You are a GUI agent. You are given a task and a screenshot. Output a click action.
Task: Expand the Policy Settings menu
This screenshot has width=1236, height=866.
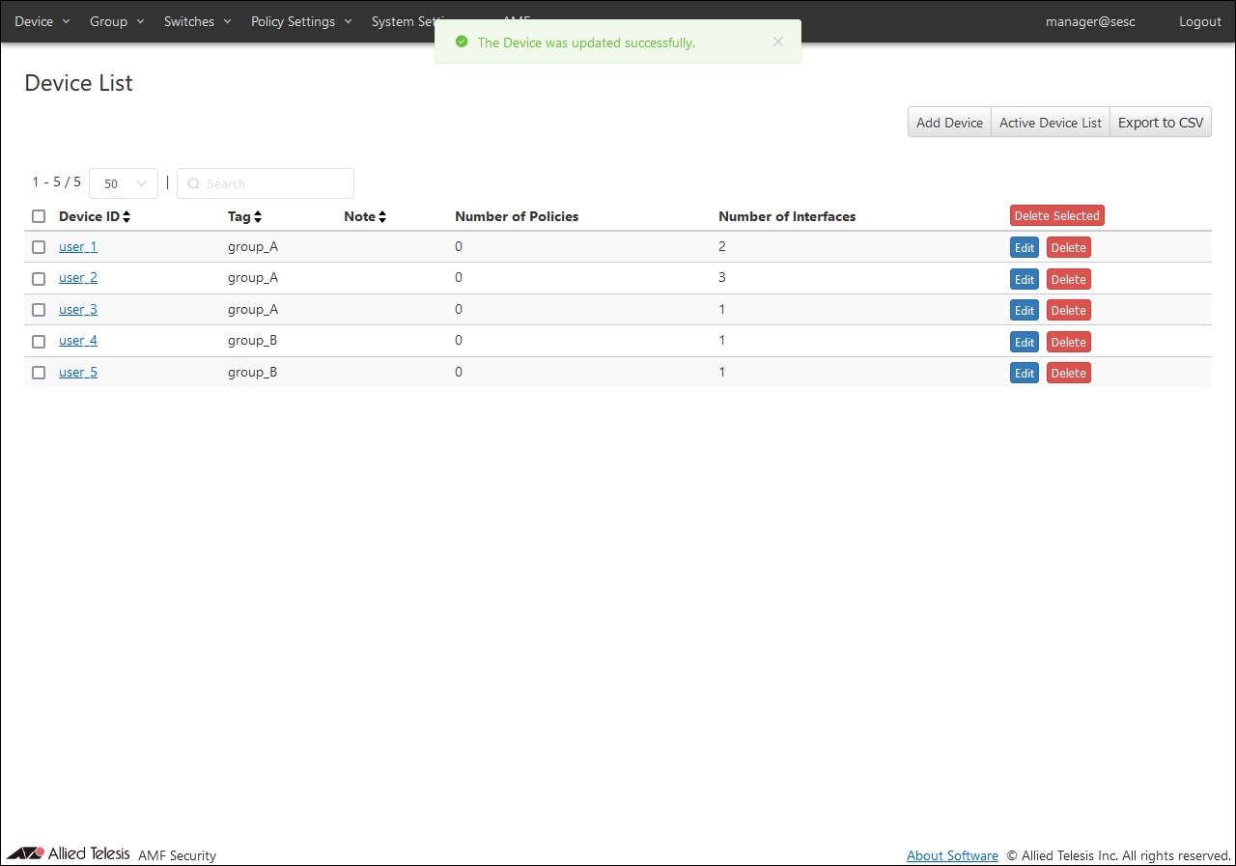click(301, 21)
